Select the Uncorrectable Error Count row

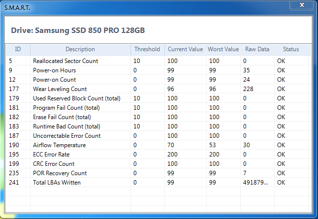[x=158, y=135]
